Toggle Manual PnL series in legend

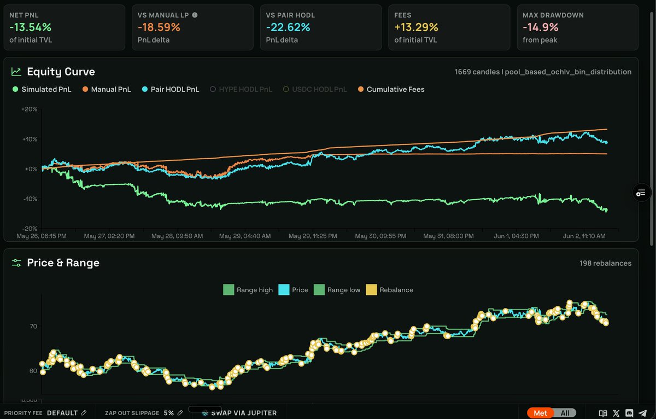pyautogui.click(x=107, y=89)
